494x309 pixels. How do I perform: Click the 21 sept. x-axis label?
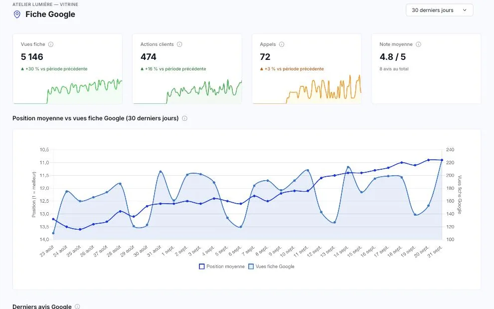pos(435,251)
